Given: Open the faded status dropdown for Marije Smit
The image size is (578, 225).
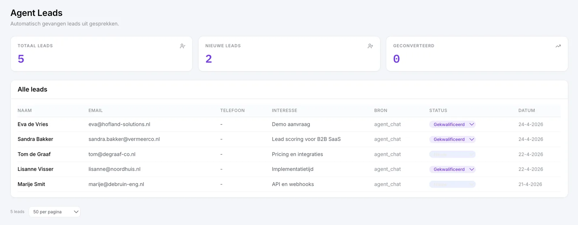Looking at the screenshot, I should pos(452,184).
